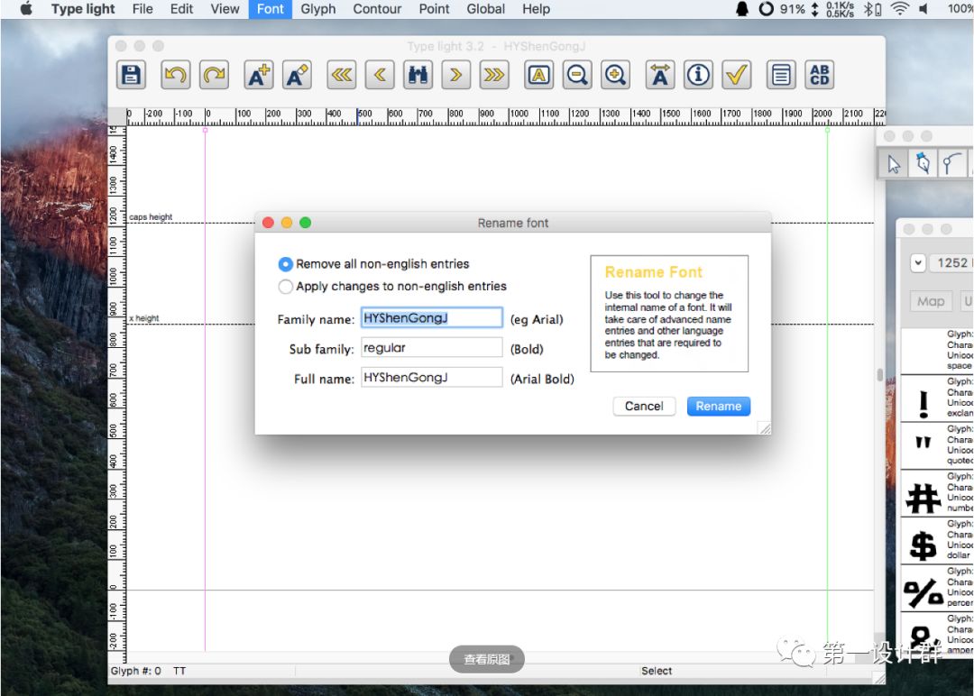Click the Save font floppy disk icon
The image size is (974, 696).
coord(131,75)
